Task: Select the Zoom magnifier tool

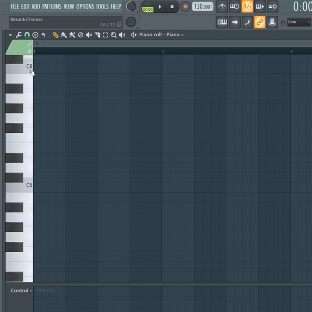Action: pyautogui.click(x=113, y=35)
